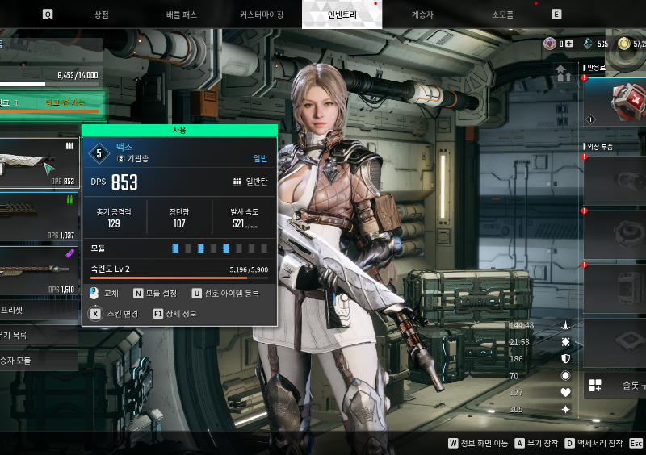Click the purple premium currency icon
This screenshot has height=455, width=646.
pos(550,44)
